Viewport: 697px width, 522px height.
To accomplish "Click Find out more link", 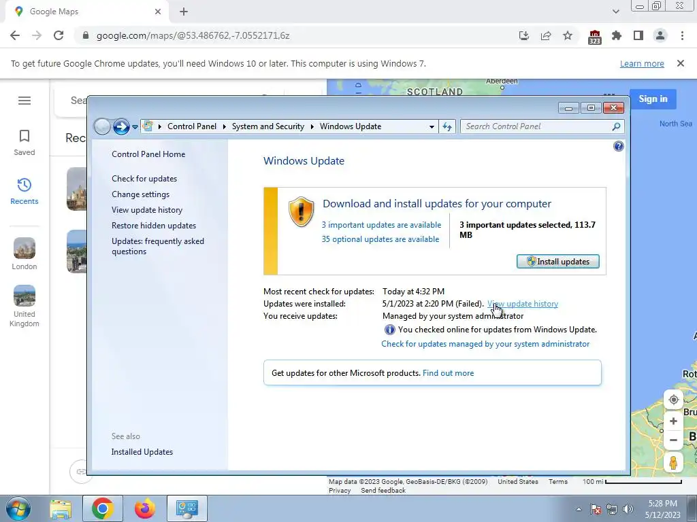I will click(x=448, y=373).
